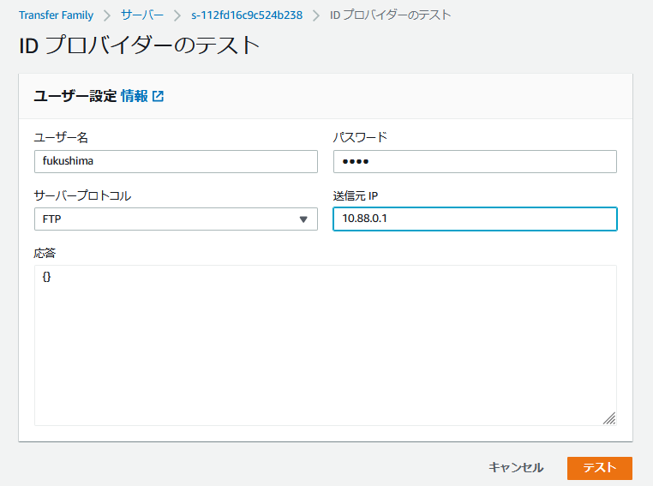Click the ユーザー名 label
Image resolution: width=653 pixels, height=486 pixels.
pyautogui.click(x=61, y=137)
